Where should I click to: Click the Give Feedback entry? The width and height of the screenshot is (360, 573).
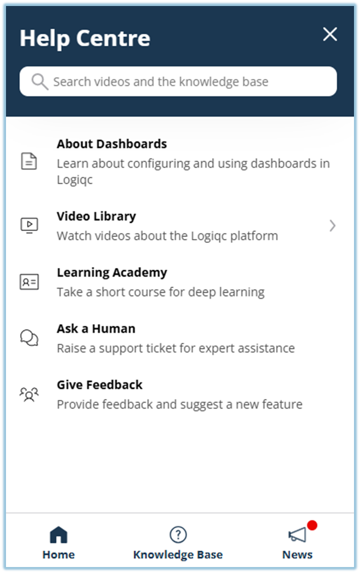[164, 393]
